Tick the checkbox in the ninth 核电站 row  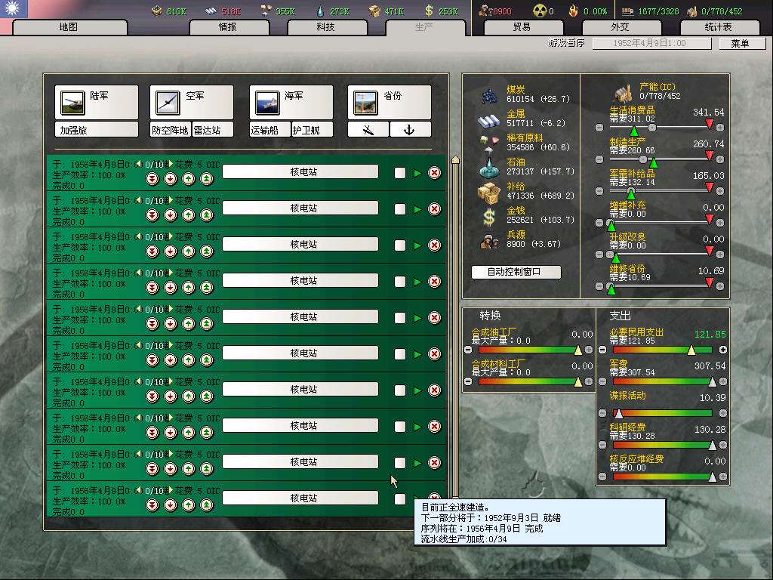400,463
